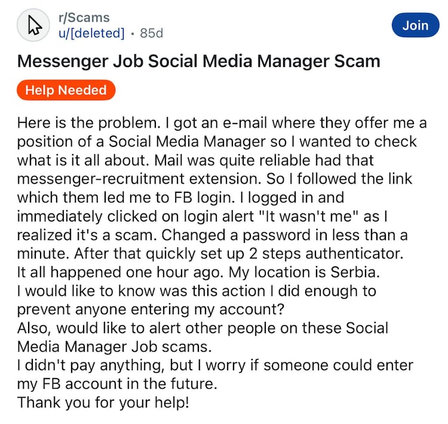Filter by the Help Needed flair
Image resolution: width=448 pixels, height=424 pixels.
66,90
